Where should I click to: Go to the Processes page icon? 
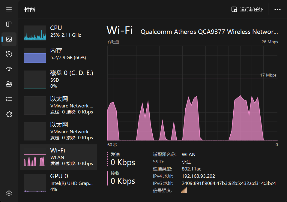point(9,24)
